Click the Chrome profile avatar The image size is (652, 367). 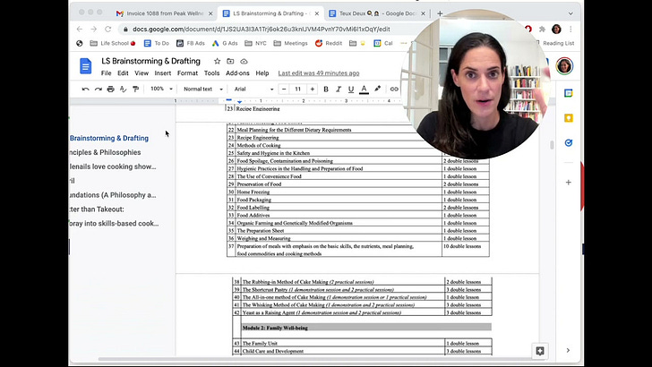click(556, 30)
